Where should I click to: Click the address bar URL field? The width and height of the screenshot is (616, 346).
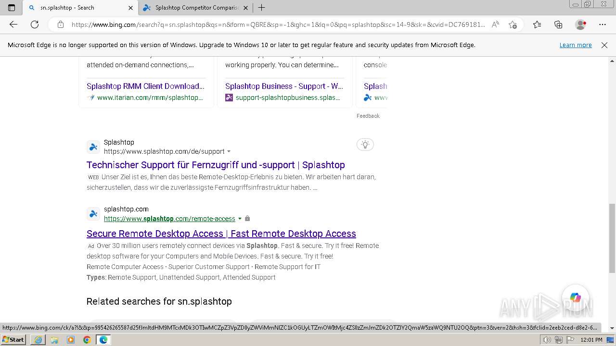(278, 25)
